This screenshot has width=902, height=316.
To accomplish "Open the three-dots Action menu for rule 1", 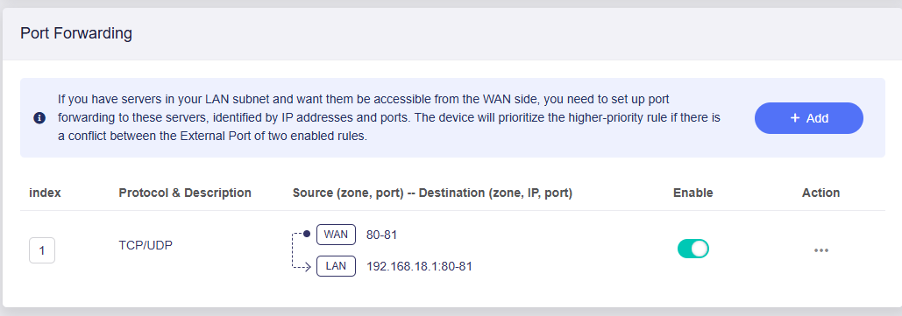I will [x=820, y=250].
